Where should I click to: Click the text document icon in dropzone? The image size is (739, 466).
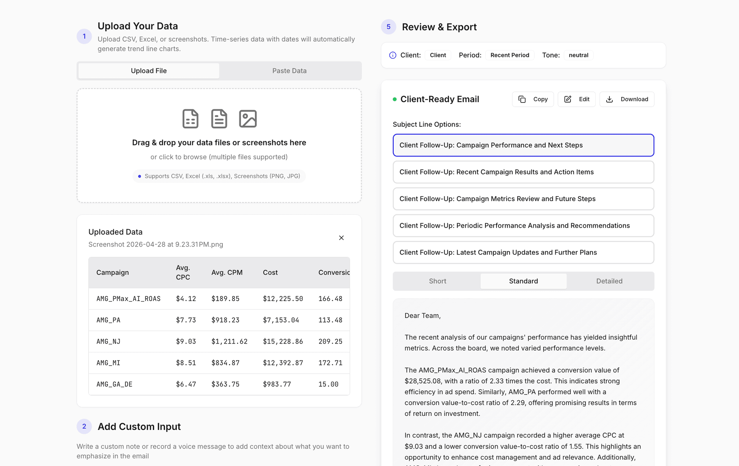click(219, 119)
